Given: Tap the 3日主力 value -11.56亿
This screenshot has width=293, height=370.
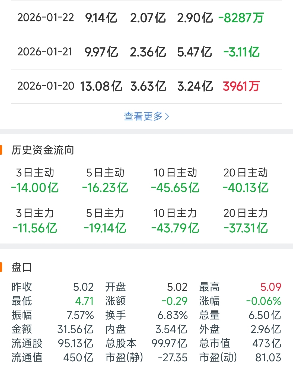Looking at the screenshot, I should pyautogui.click(x=35, y=228).
